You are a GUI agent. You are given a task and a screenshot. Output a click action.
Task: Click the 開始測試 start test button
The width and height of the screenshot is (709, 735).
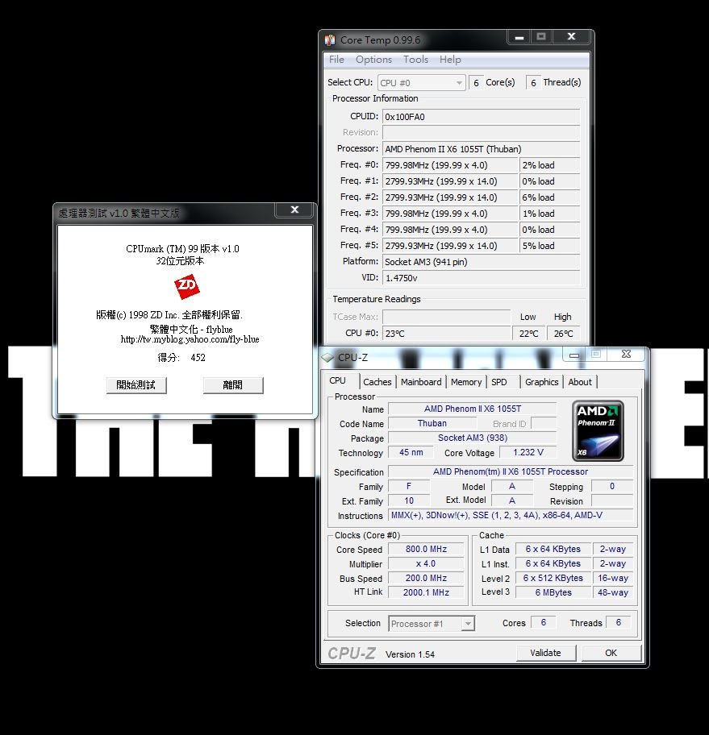136,385
